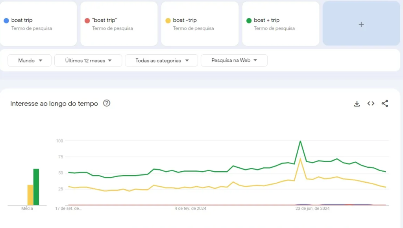
Task: Click the yellow dot beside boat -trip
Action: [168, 20]
